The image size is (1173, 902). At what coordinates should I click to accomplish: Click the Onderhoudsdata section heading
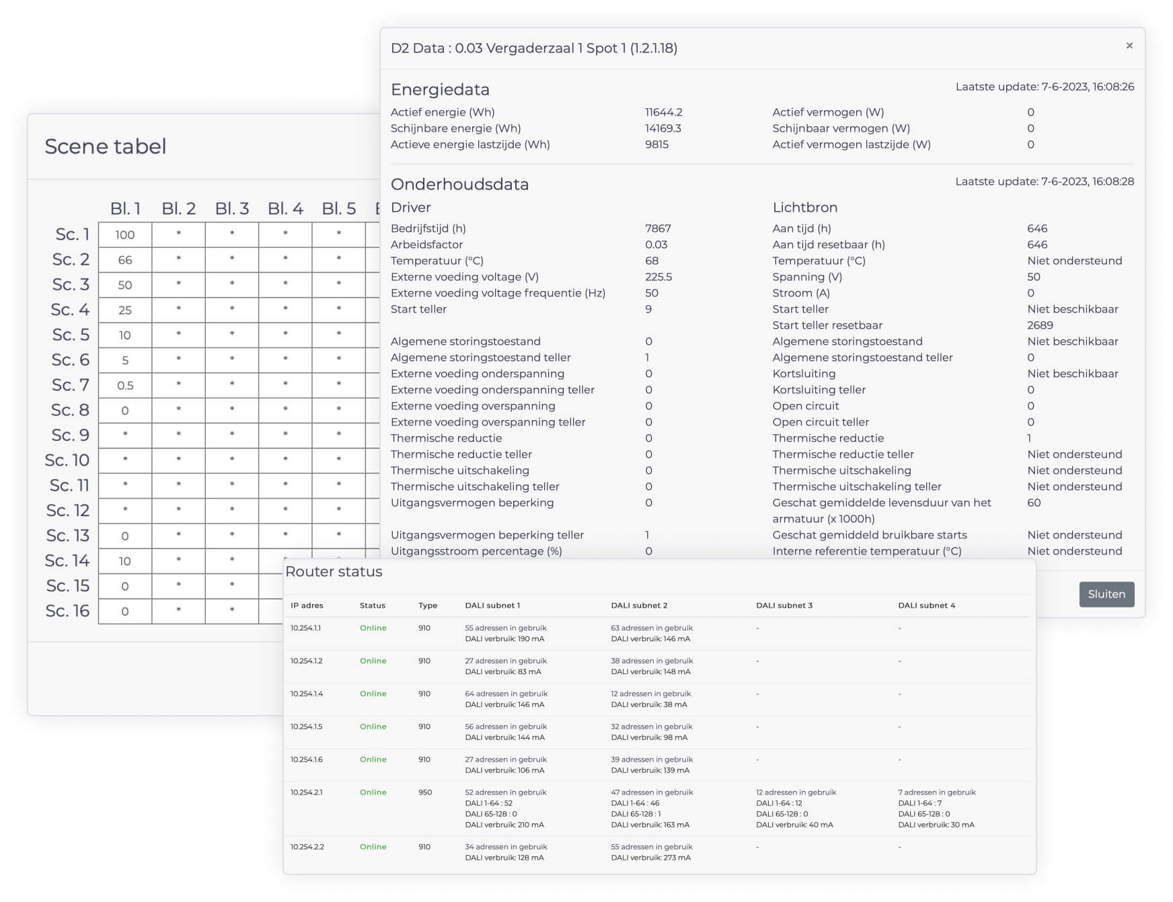tap(459, 184)
